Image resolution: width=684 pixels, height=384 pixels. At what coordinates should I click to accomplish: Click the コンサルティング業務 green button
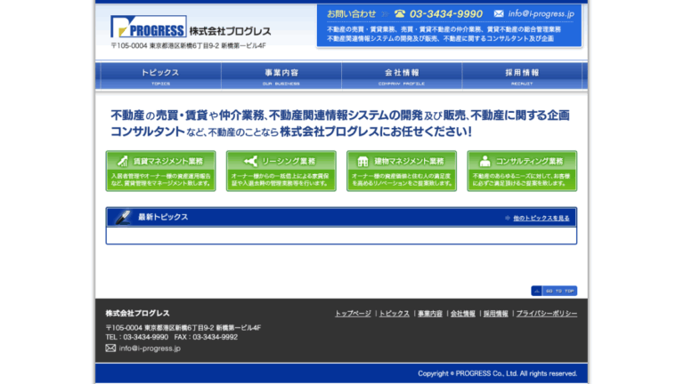tap(522, 171)
